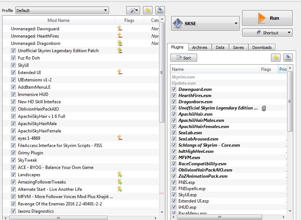Uncheck the FNIS.esp plugin
The image size is (301, 220).
point(174,182)
